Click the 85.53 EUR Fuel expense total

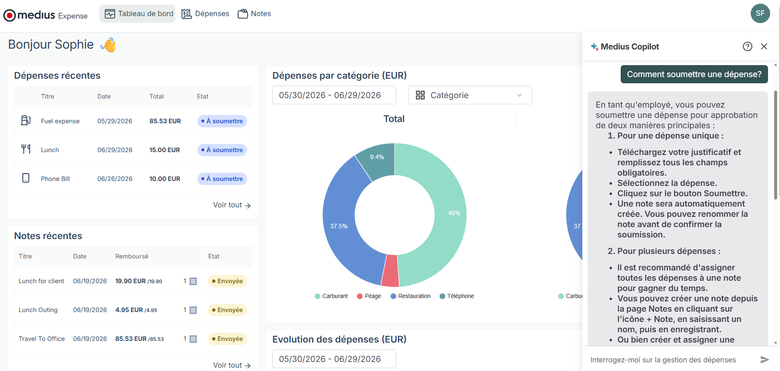click(x=165, y=121)
